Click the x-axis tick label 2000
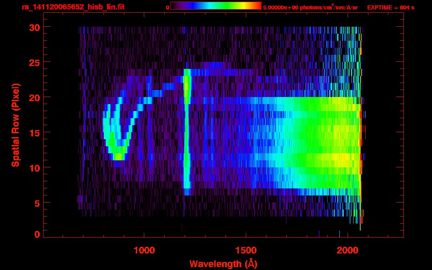The width and height of the screenshot is (432, 270). 348,250
